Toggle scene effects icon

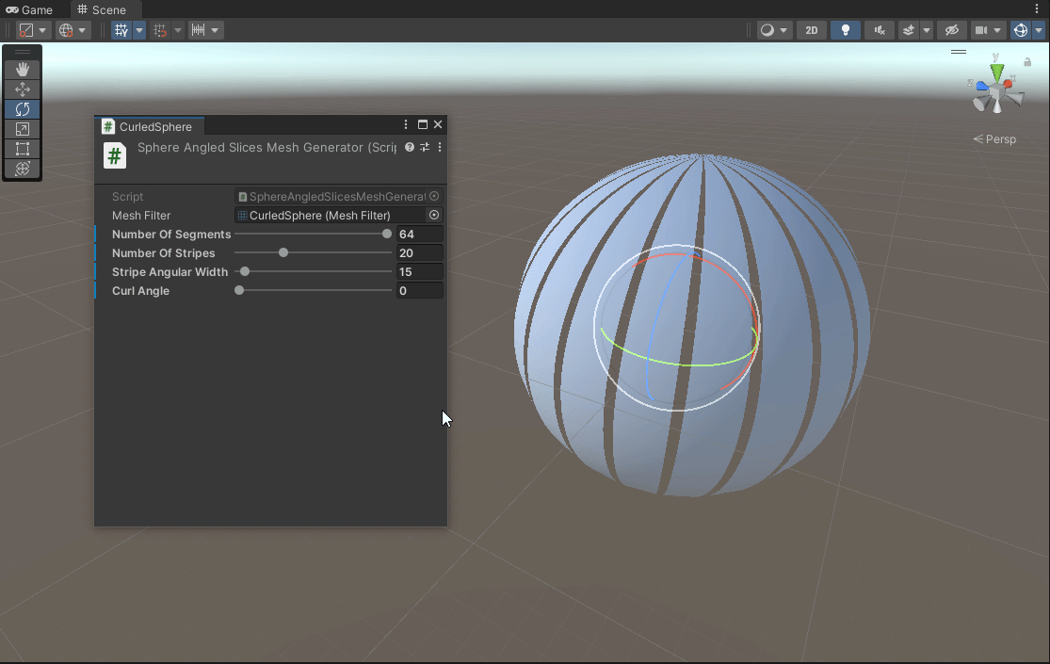908,30
